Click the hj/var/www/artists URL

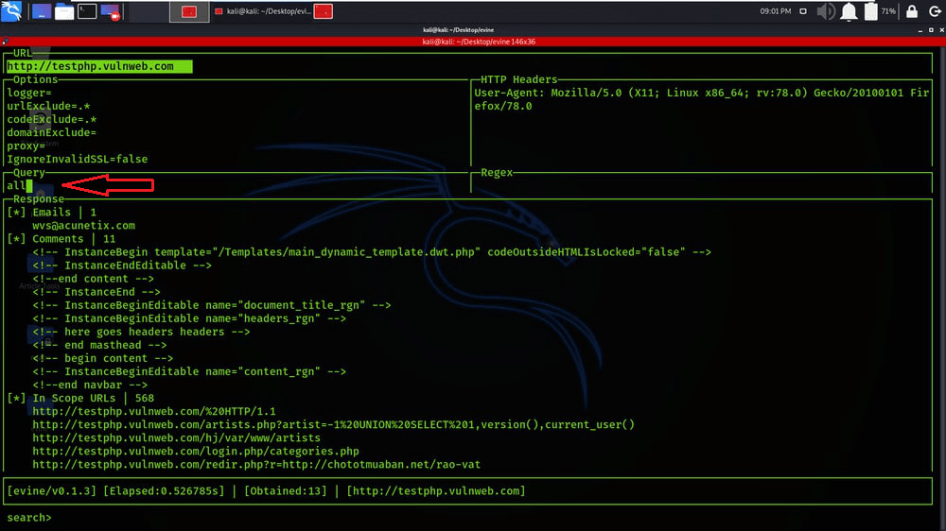[177, 437]
